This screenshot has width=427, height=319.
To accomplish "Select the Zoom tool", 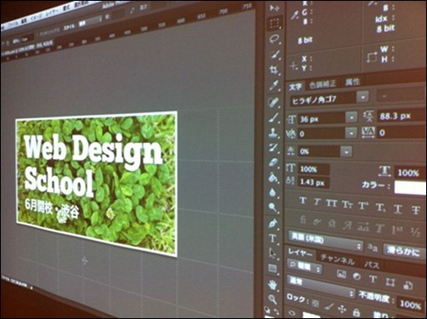I will click(x=272, y=299).
